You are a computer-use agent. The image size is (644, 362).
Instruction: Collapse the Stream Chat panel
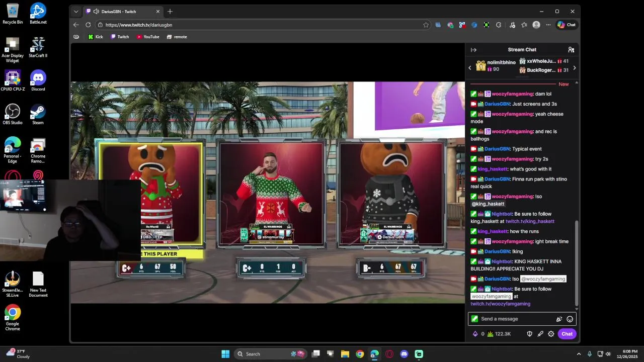pyautogui.click(x=473, y=50)
